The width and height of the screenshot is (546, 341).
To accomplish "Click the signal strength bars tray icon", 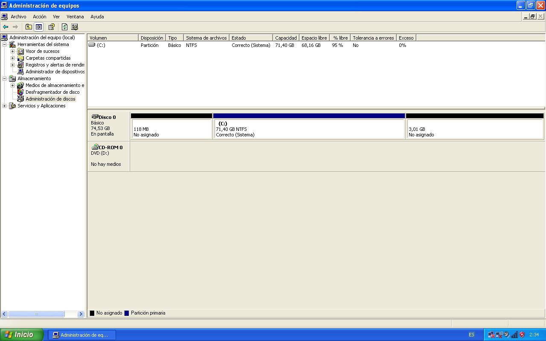I will (514, 335).
